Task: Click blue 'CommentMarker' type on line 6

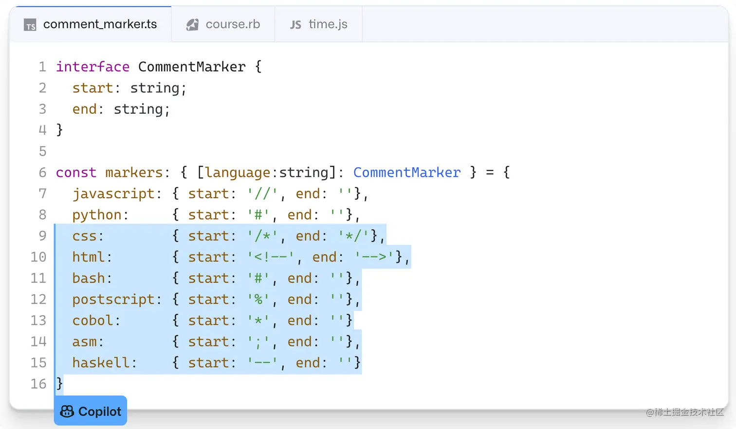Action: [x=407, y=172]
